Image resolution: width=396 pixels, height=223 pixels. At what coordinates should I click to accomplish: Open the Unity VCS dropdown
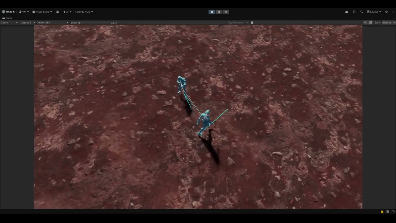coord(84,12)
